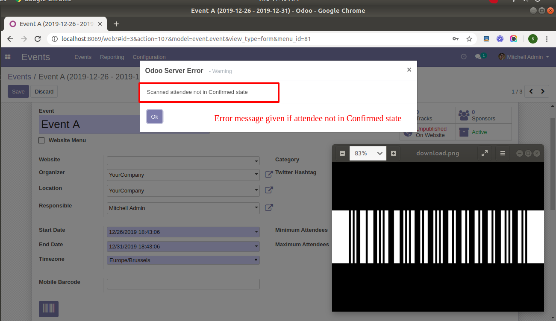Click Ok in the Odoo Server Error dialog
This screenshot has height=321, width=556.
point(154,117)
